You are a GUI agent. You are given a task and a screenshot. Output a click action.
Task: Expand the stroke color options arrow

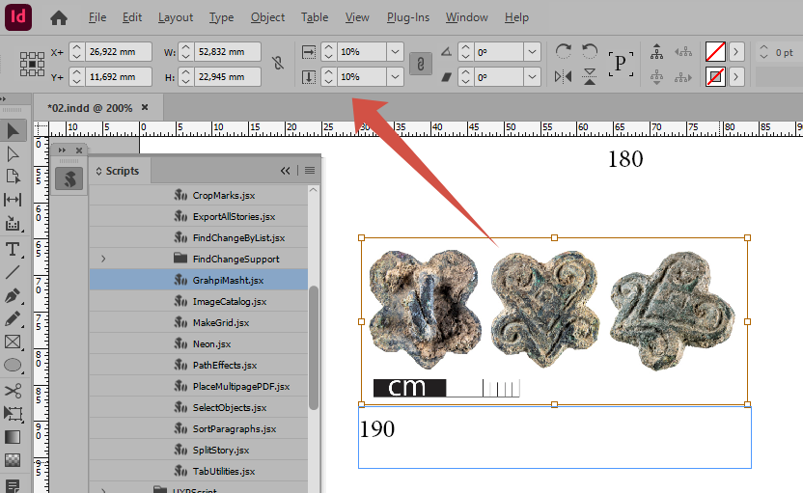(735, 77)
